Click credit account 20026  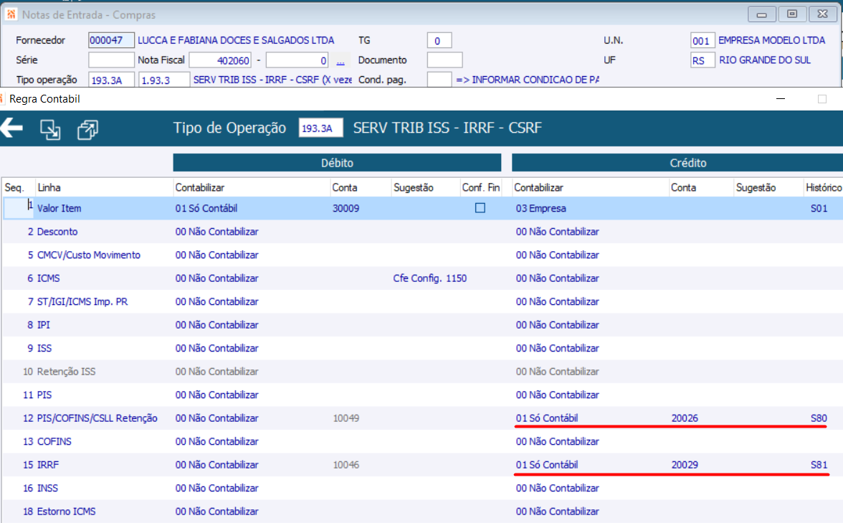pos(685,418)
